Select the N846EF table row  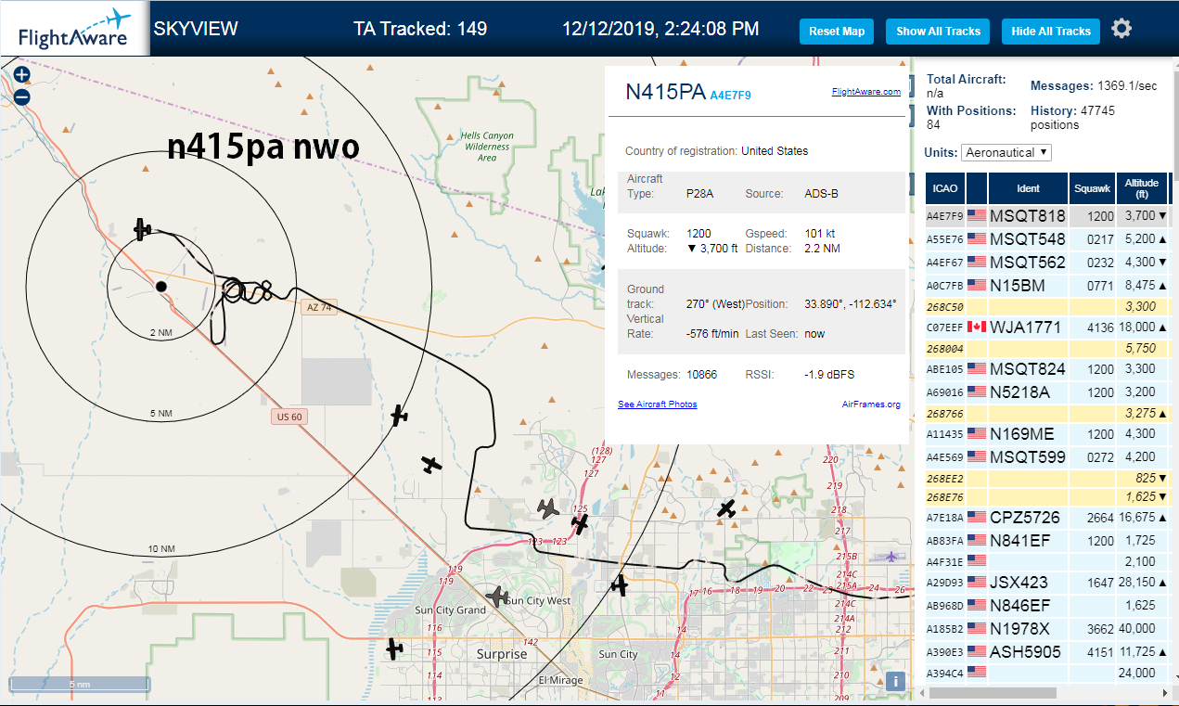click(x=1047, y=606)
